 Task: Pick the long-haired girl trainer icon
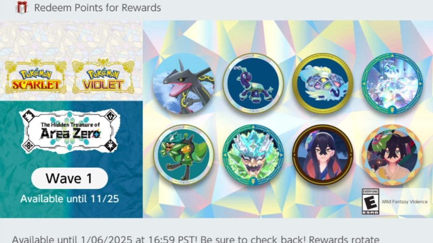[323, 154]
